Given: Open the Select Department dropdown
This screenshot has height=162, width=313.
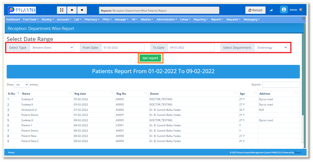Looking at the screenshot, I should click(x=271, y=48).
